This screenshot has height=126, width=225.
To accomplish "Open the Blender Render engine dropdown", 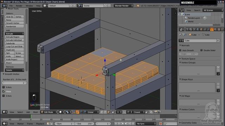I will (123, 6).
